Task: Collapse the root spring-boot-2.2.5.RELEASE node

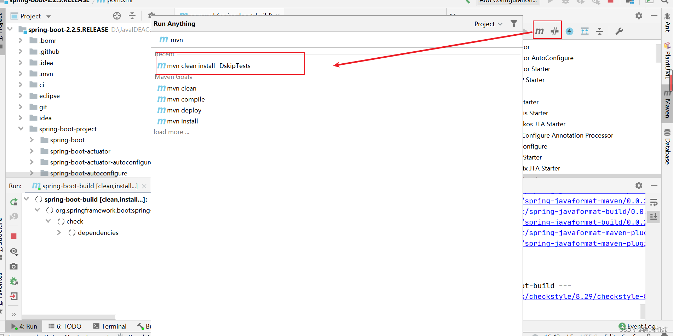Action: pos(10,29)
